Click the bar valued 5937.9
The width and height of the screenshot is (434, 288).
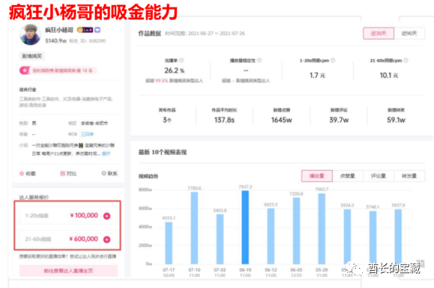(x=398, y=236)
